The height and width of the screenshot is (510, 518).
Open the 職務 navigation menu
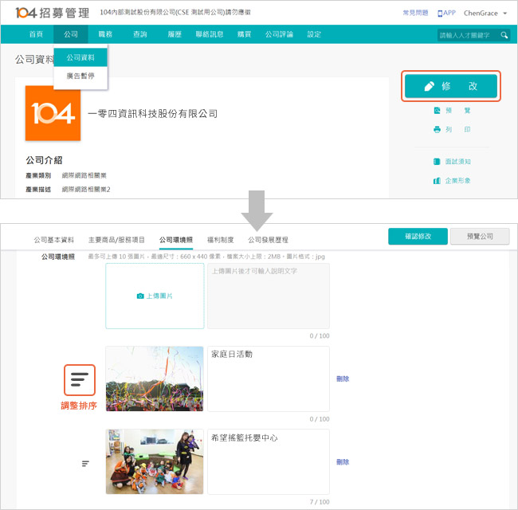tap(105, 34)
